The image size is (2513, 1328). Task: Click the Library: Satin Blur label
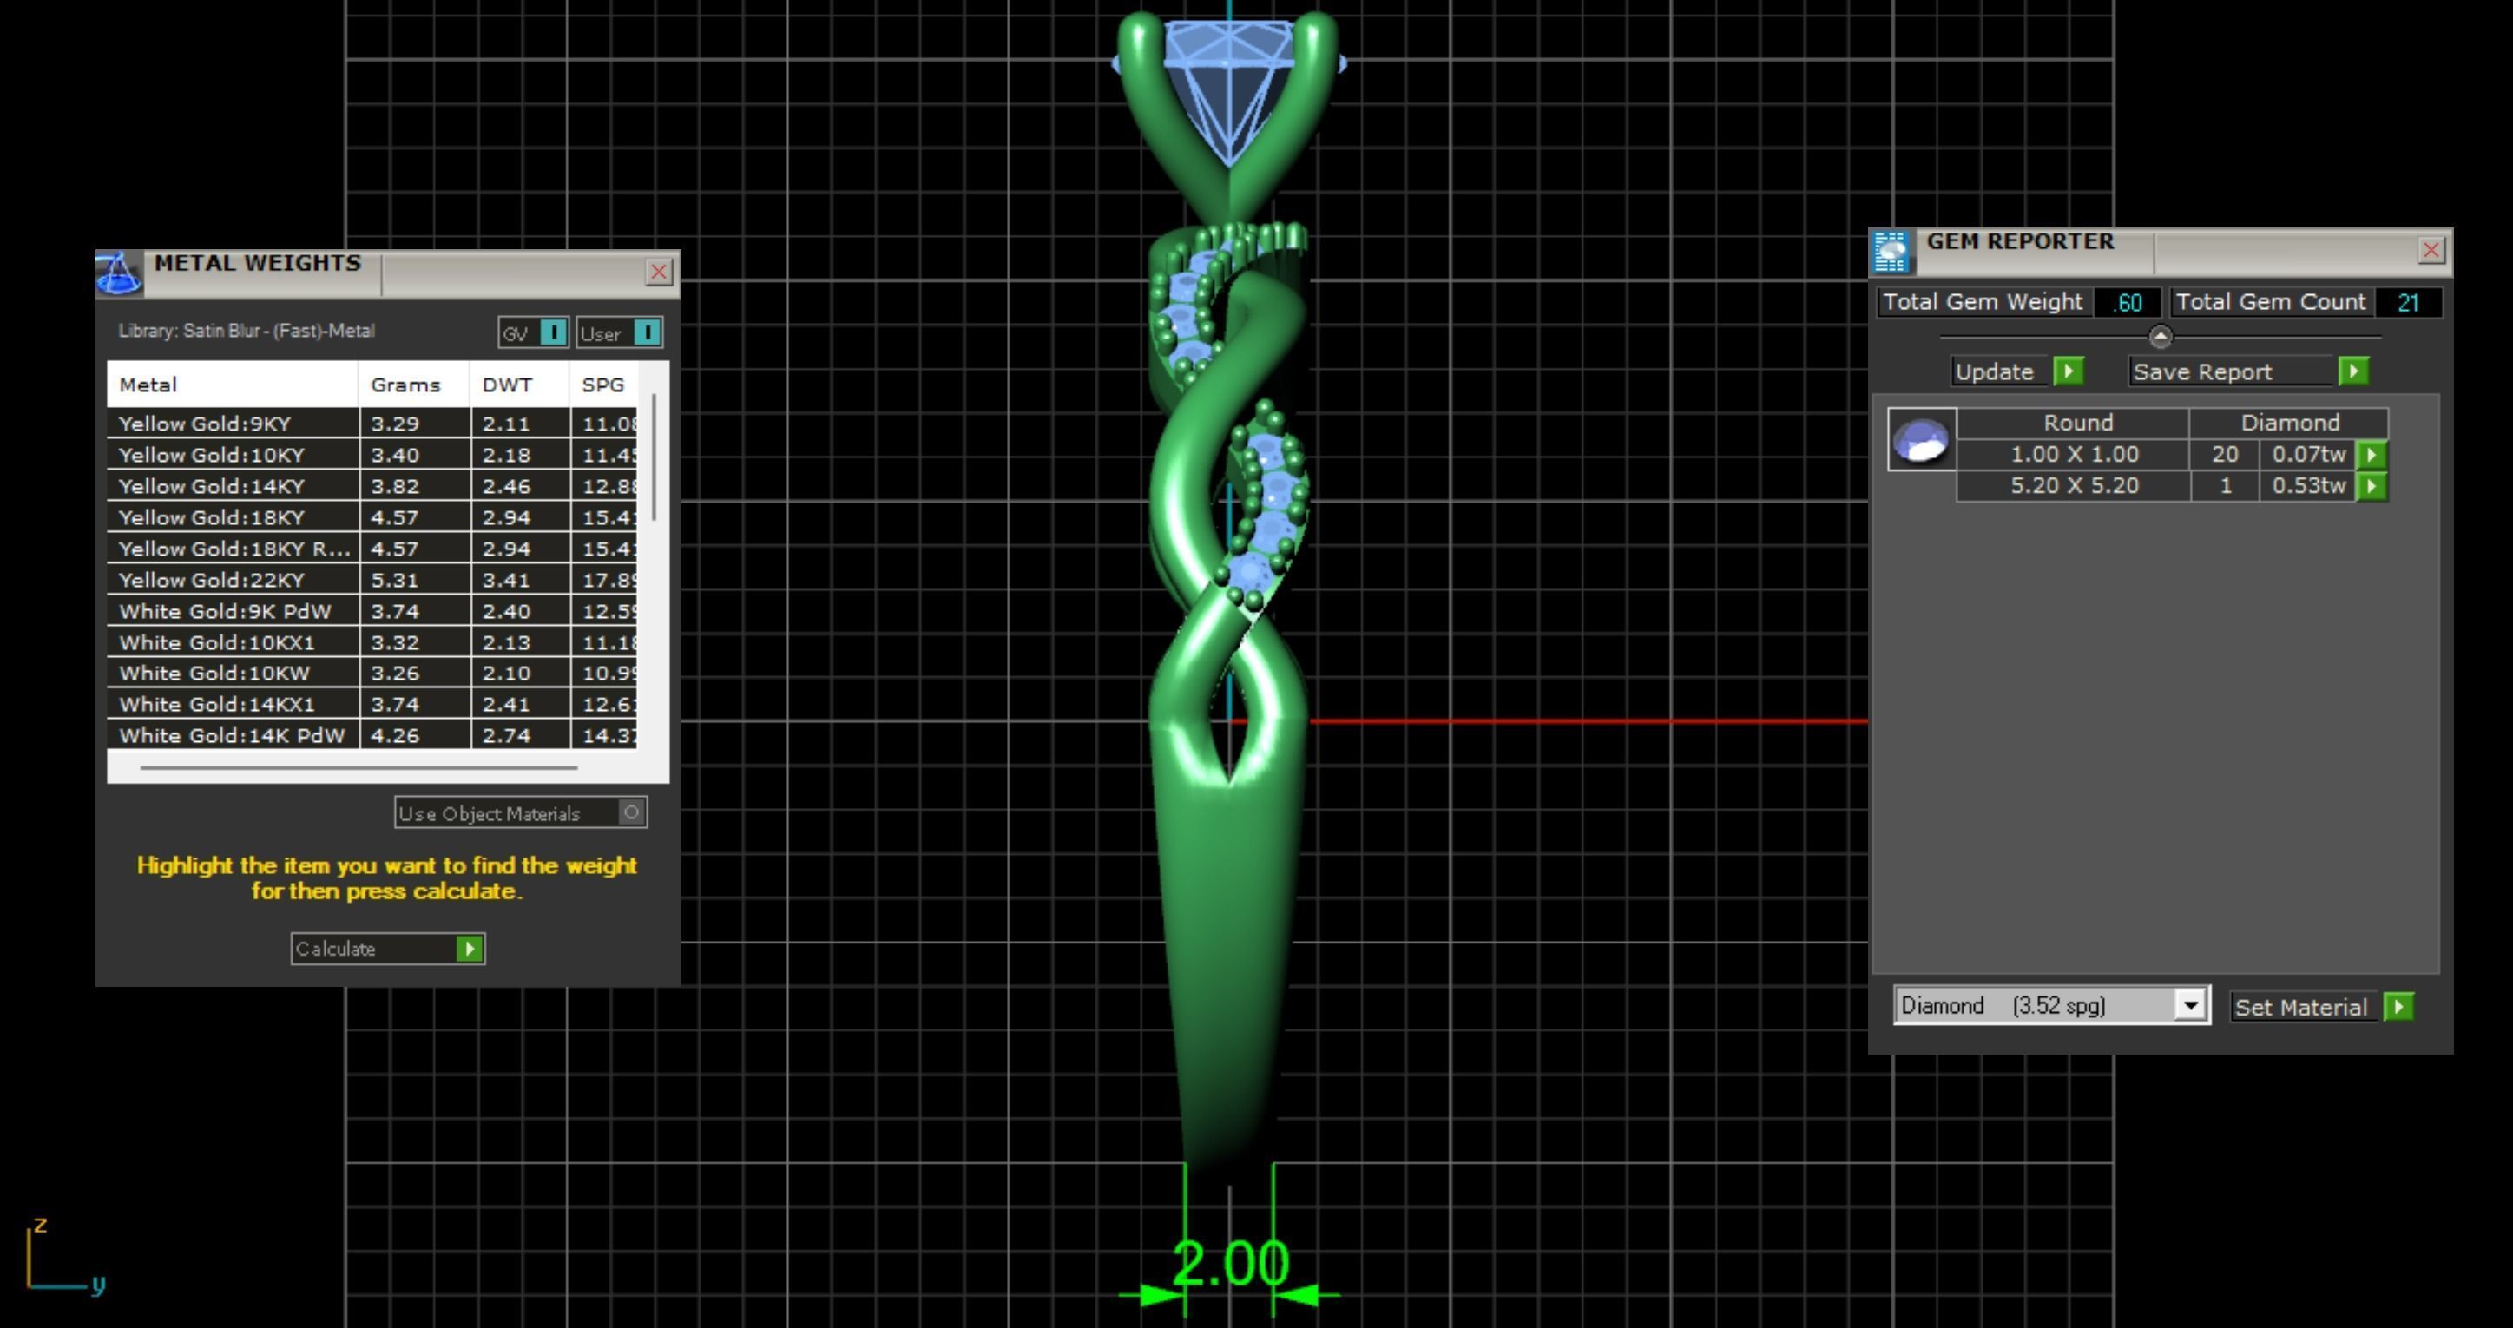coord(247,331)
